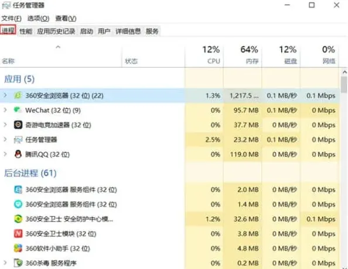Minimize the Task Manager window
Image resolution: width=348 pixels, height=269 pixels.
[288, 5]
